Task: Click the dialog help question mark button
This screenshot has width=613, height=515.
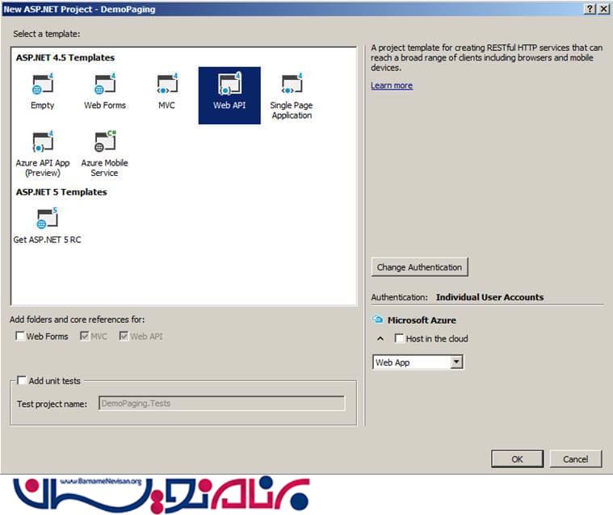Action: coord(590,9)
